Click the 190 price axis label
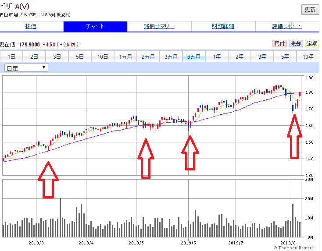 click(309, 78)
